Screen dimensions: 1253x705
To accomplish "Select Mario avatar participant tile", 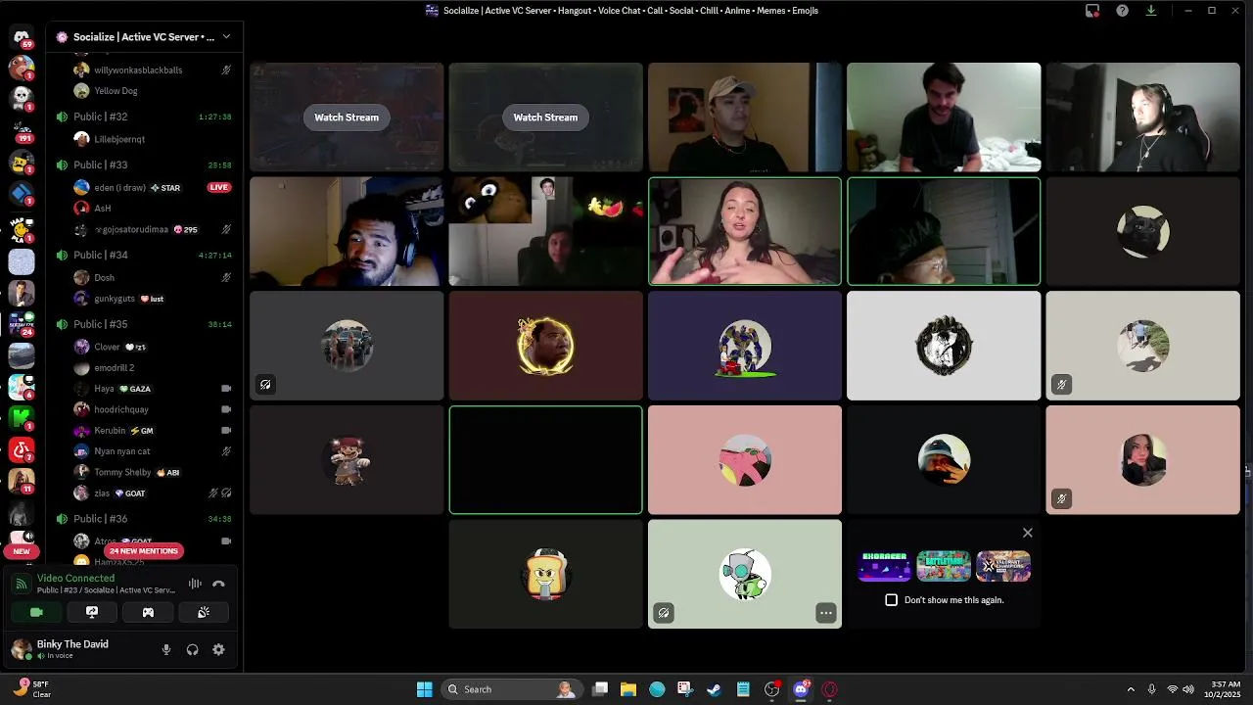I will (x=347, y=460).
